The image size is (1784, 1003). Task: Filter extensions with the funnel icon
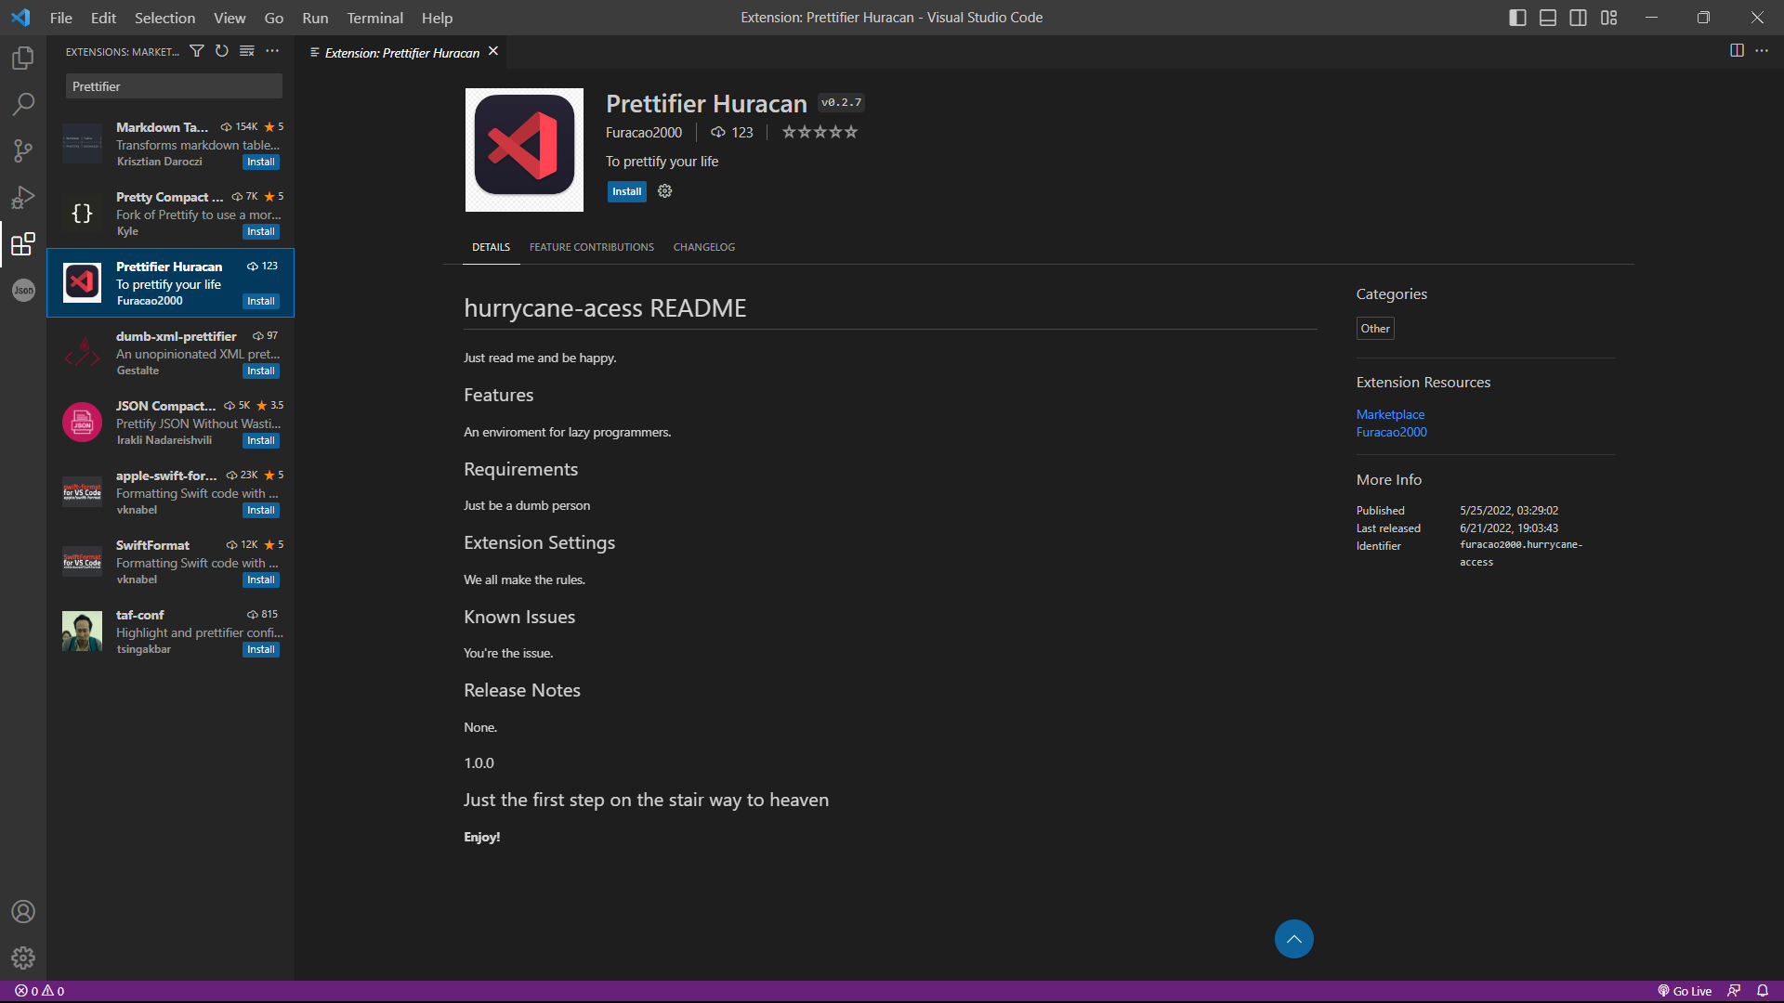[197, 51]
